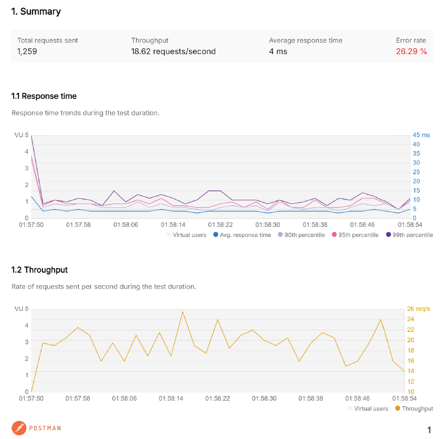Click the orange Throughput legend dot
This screenshot has height=439, width=447.
pos(398,408)
